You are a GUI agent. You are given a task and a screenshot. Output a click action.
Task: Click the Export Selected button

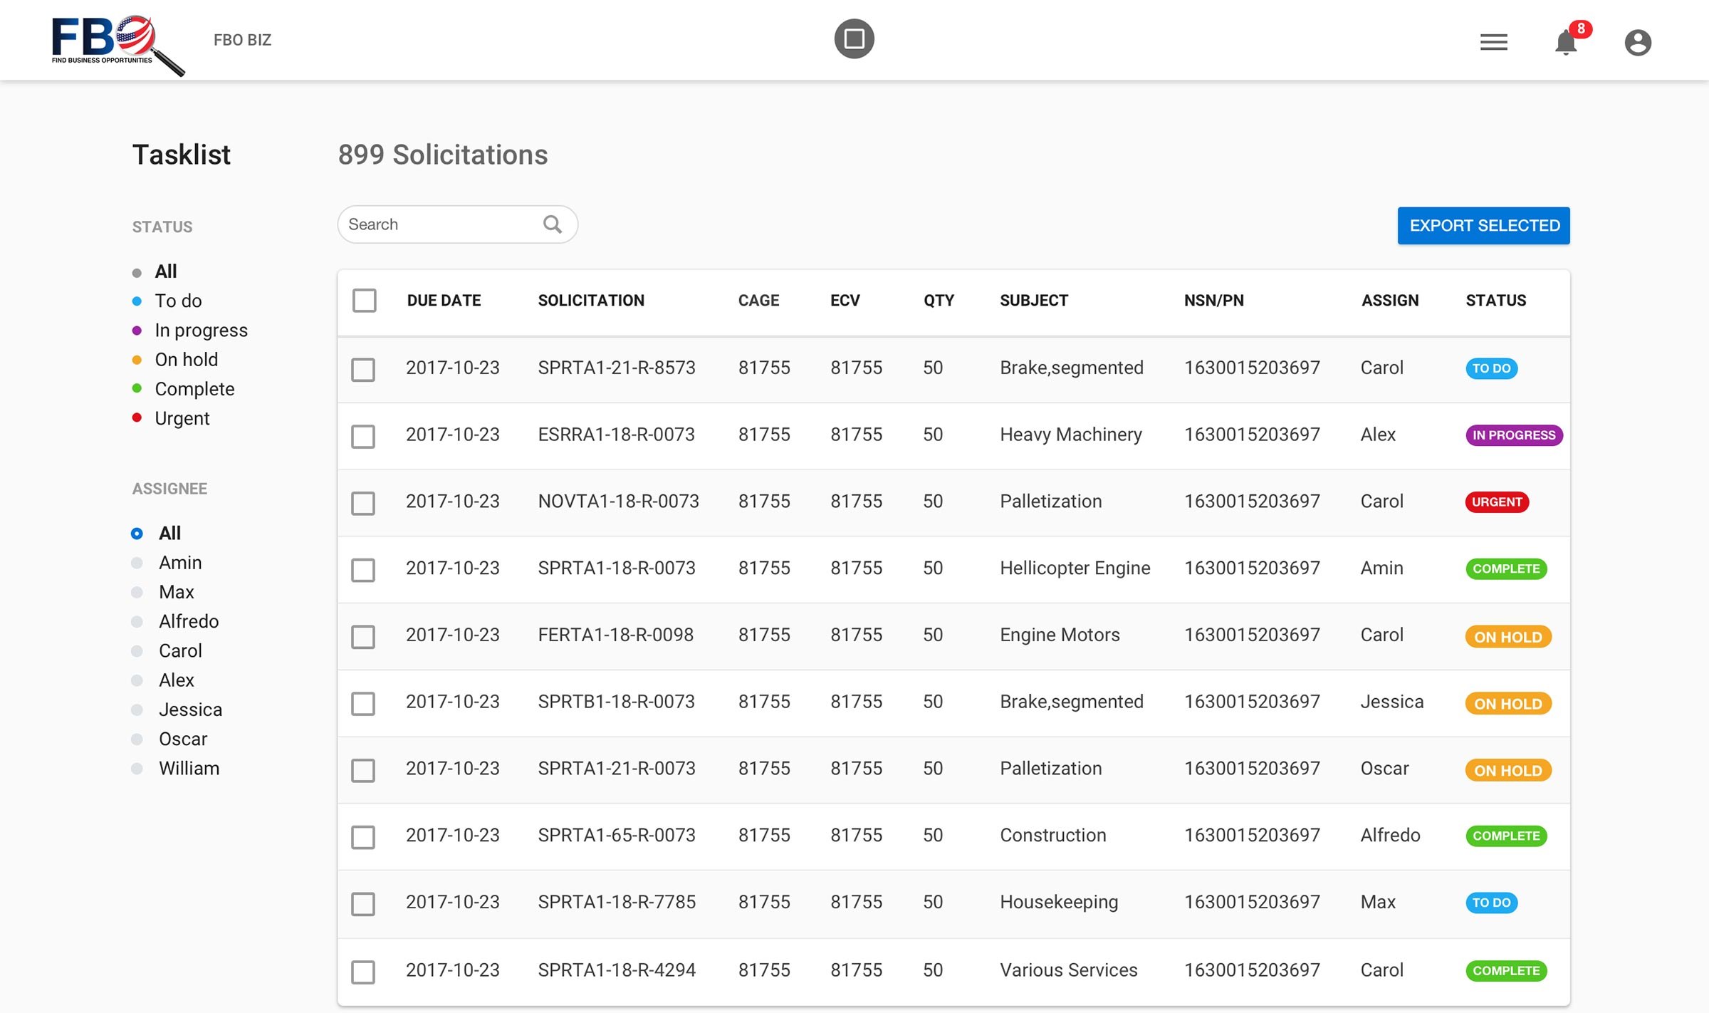pos(1483,225)
